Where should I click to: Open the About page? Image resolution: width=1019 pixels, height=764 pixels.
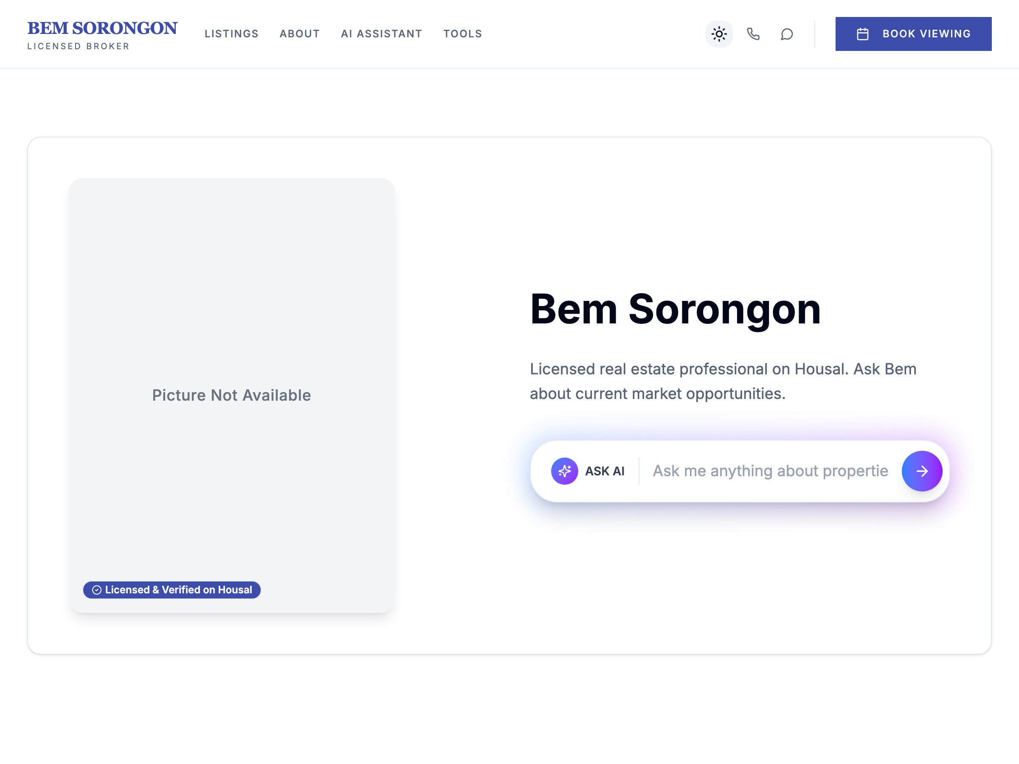[x=299, y=34]
